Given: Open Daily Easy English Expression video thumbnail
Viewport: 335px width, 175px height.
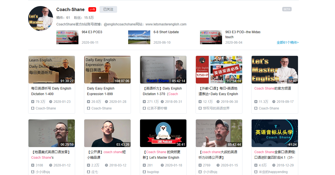Looking at the screenshot, I should click(x=107, y=70).
